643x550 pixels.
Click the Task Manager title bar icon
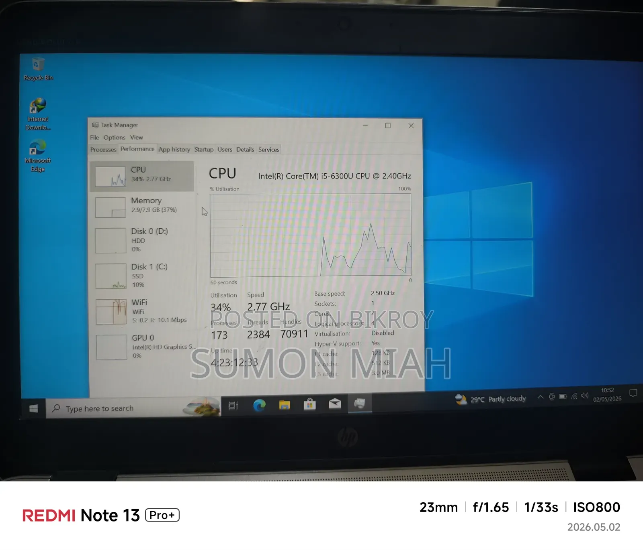coord(95,125)
